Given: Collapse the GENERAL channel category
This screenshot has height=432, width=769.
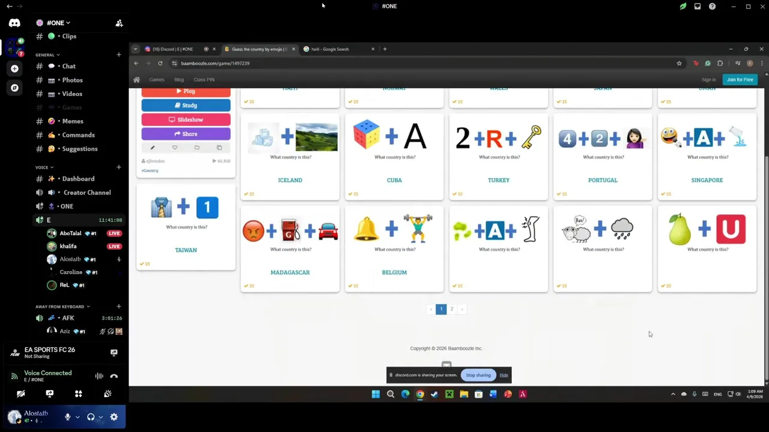Looking at the screenshot, I should point(47,55).
